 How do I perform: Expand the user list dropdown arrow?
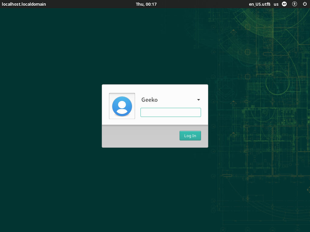[199, 100]
